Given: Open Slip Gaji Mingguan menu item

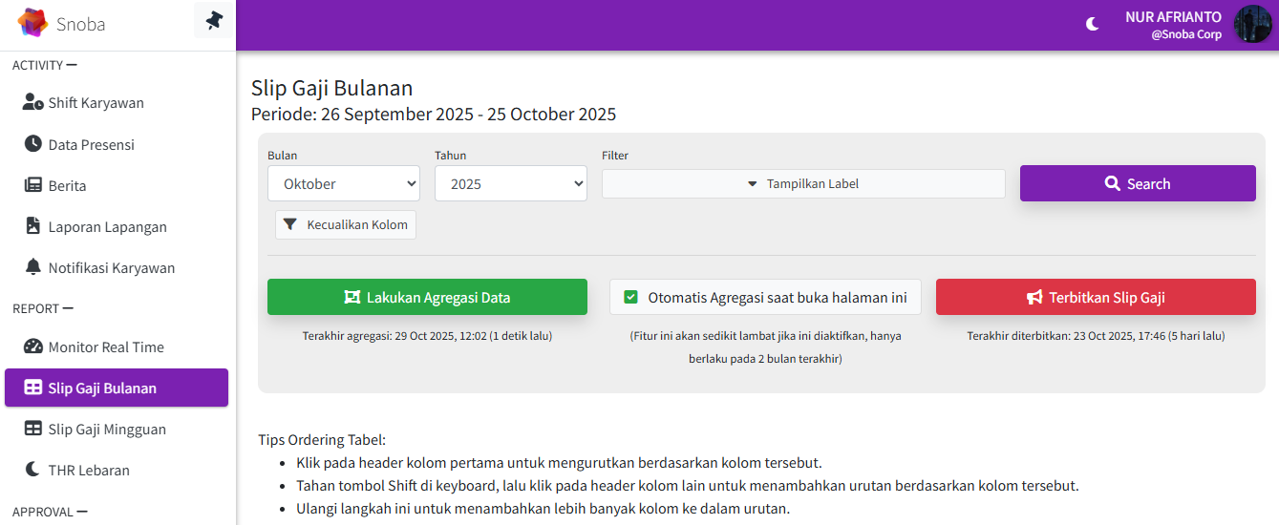Looking at the screenshot, I should tap(107, 430).
